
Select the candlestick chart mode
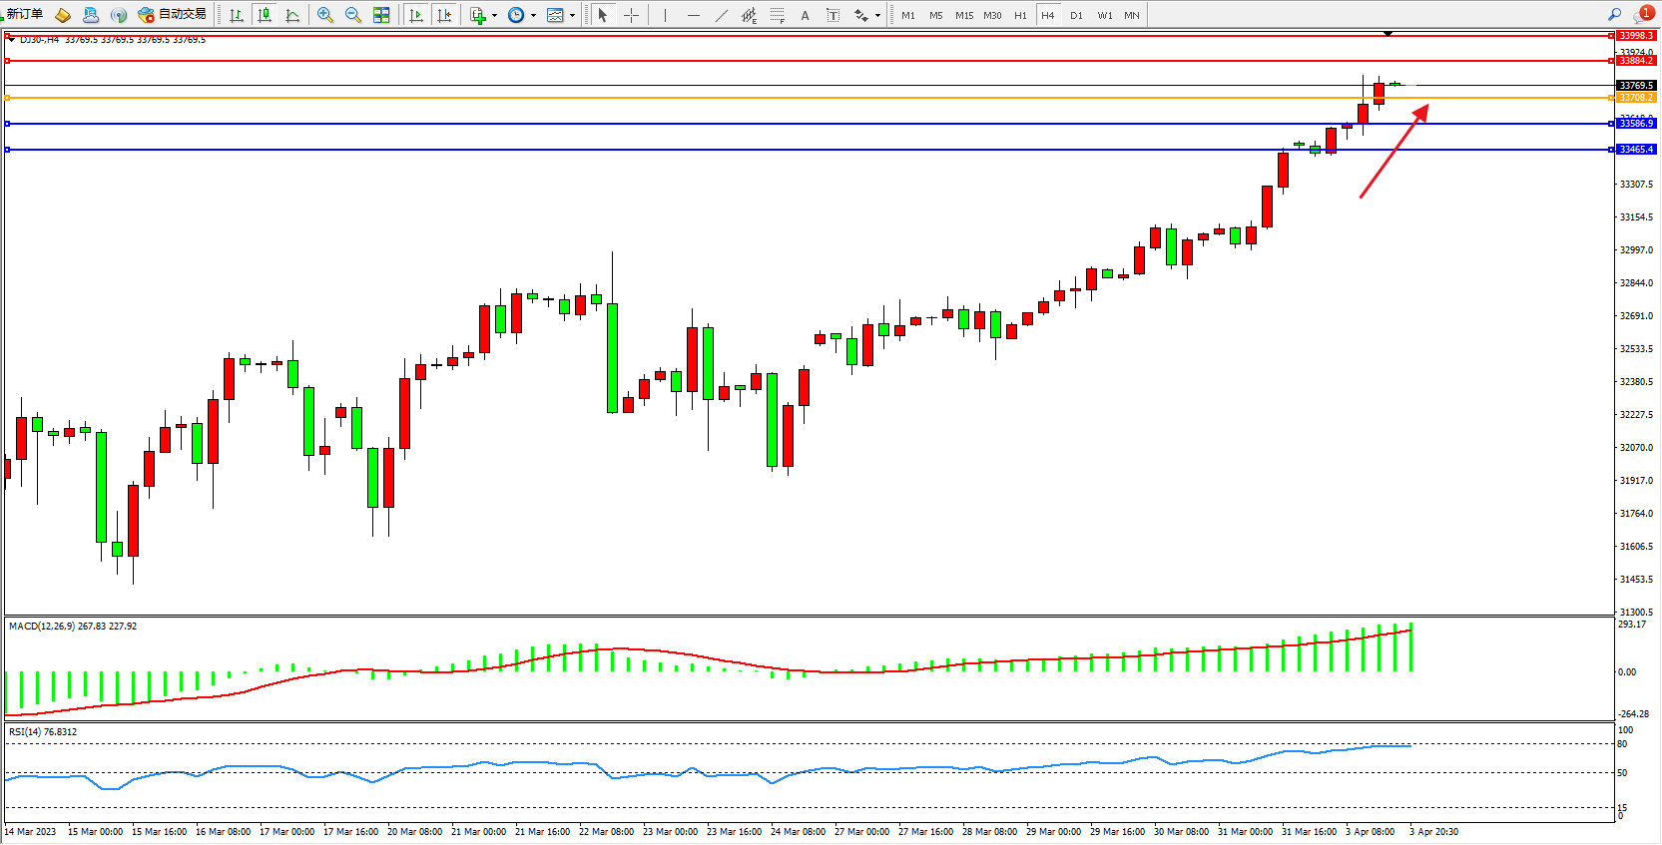point(265,15)
